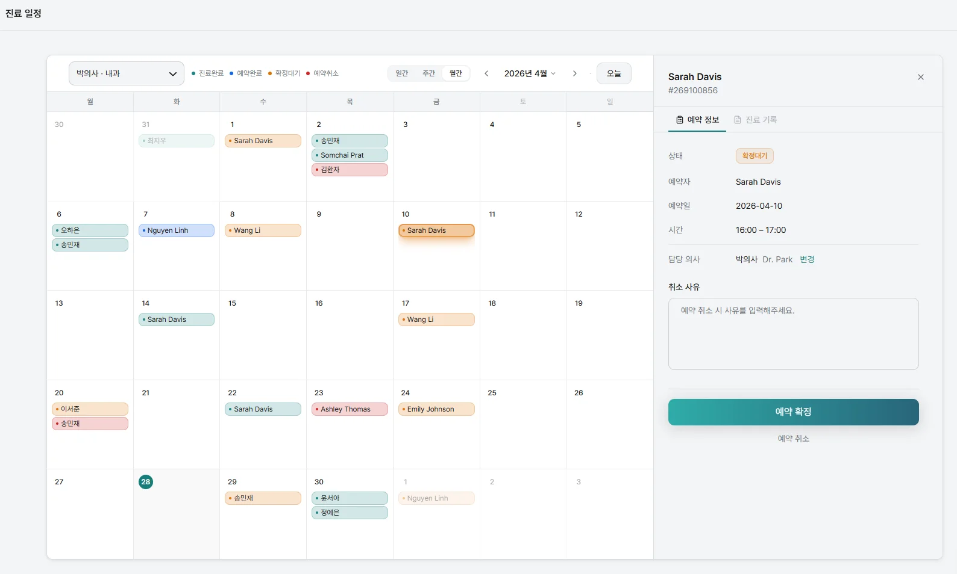The width and height of the screenshot is (957, 574).
Task: Open Wang Li appointment on April 8
Action: tap(263, 230)
